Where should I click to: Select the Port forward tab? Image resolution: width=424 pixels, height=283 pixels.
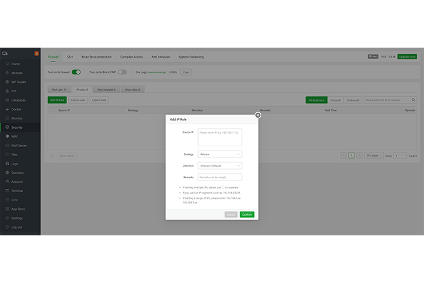click(105, 90)
